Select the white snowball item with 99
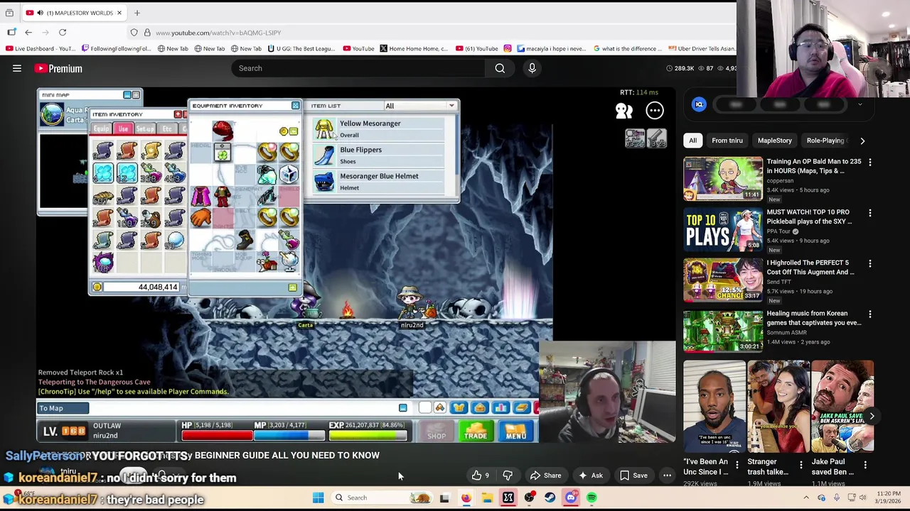Image resolution: width=910 pixels, height=511 pixels. [175, 241]
